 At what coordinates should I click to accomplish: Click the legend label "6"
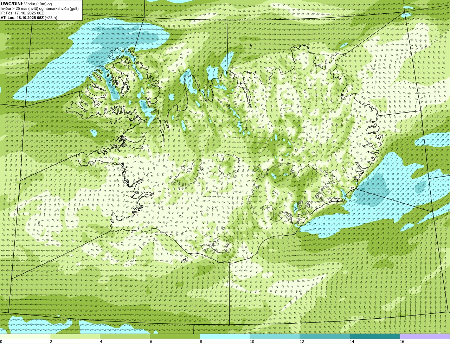pos(151,342)
